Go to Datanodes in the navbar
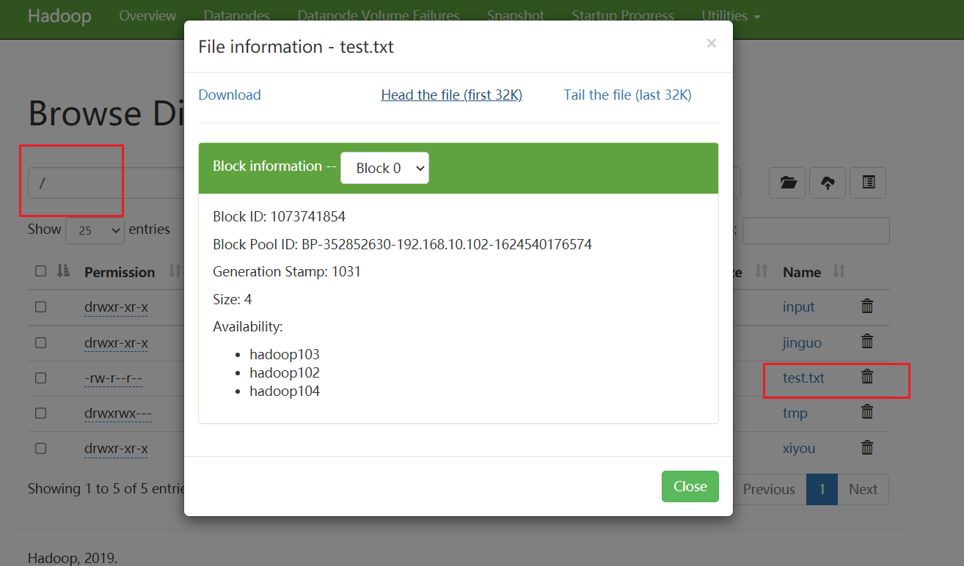This screenshot has height=566, width=964. [x=236, y=16]
